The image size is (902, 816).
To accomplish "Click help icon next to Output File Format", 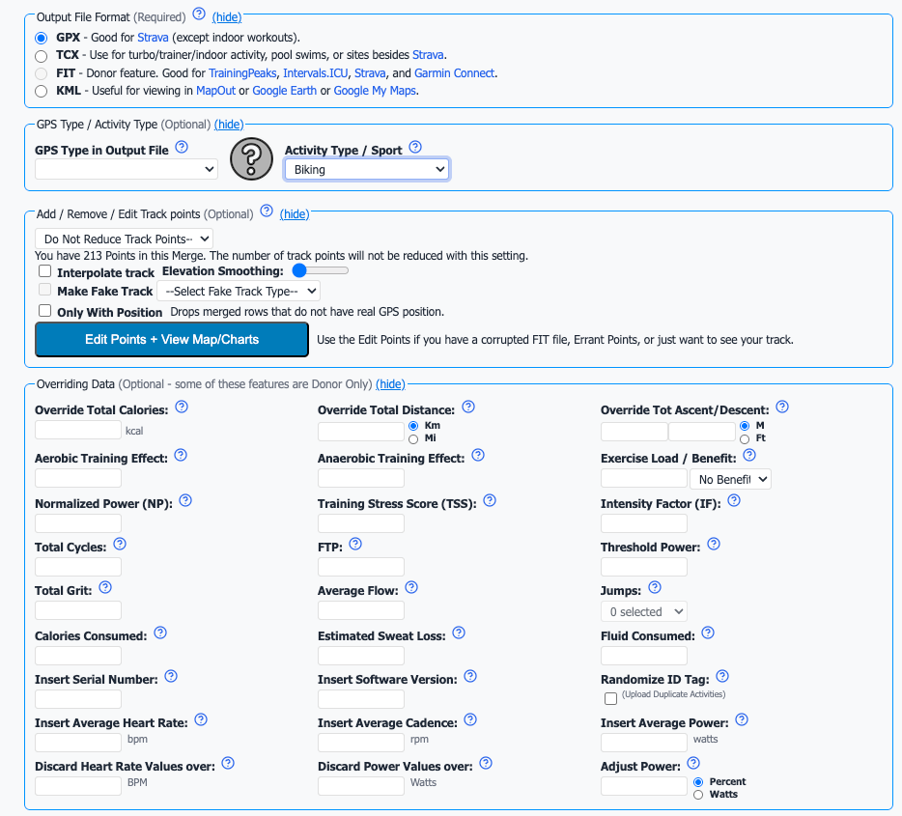I will pos(199,14).
